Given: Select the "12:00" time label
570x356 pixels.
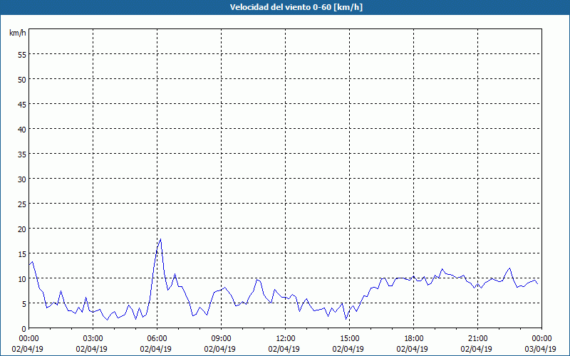Looking at the screenshot, I should coord(286,339).
